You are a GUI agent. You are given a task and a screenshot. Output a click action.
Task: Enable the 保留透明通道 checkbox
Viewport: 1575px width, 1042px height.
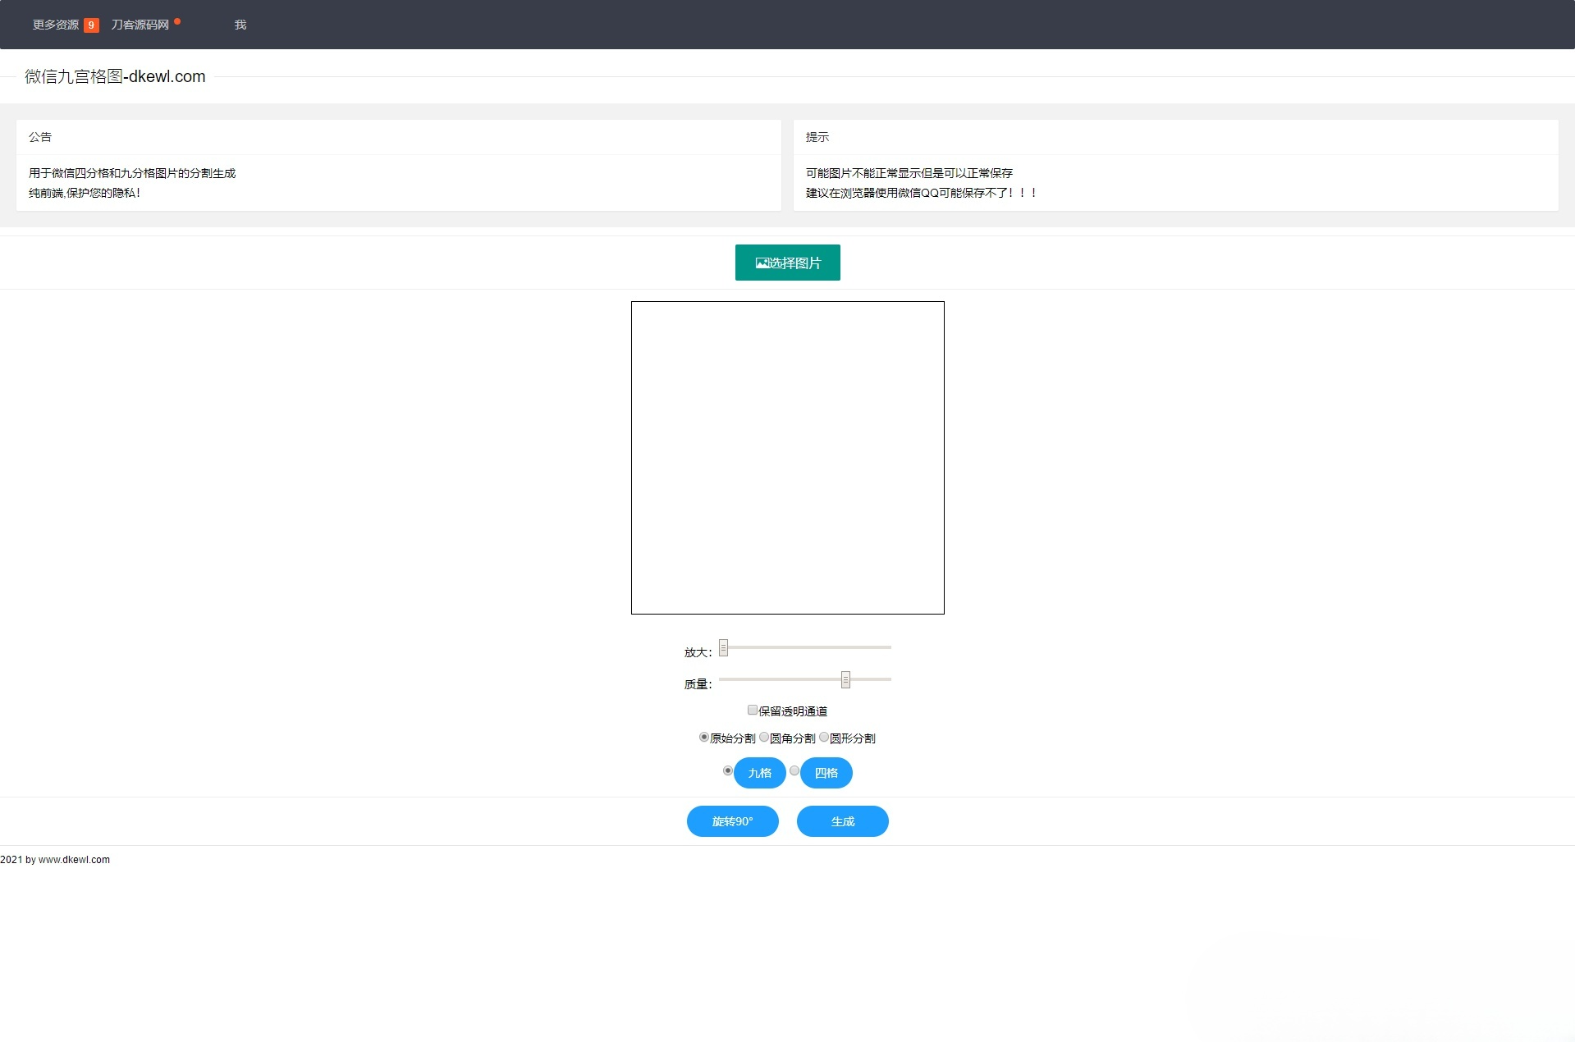click(752, 710)
